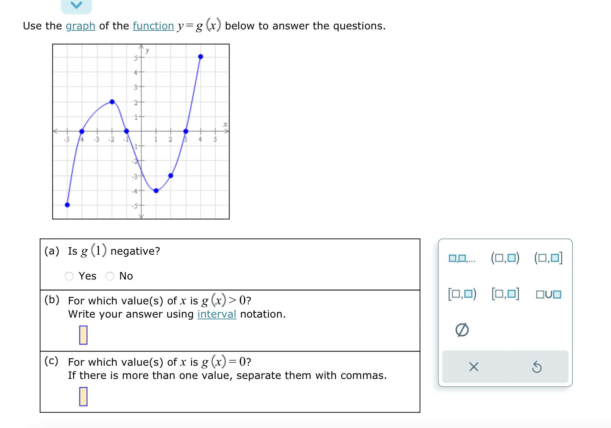The width and height of the screenshot is (611, 428).
Task: Open the function definition link
Action: coord(153,26)
